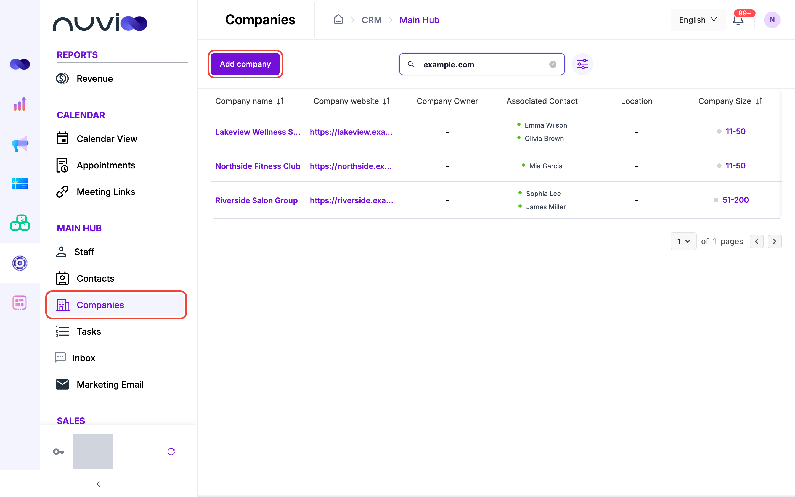Open the analytics bar chart rail icon

coord(20,104)
